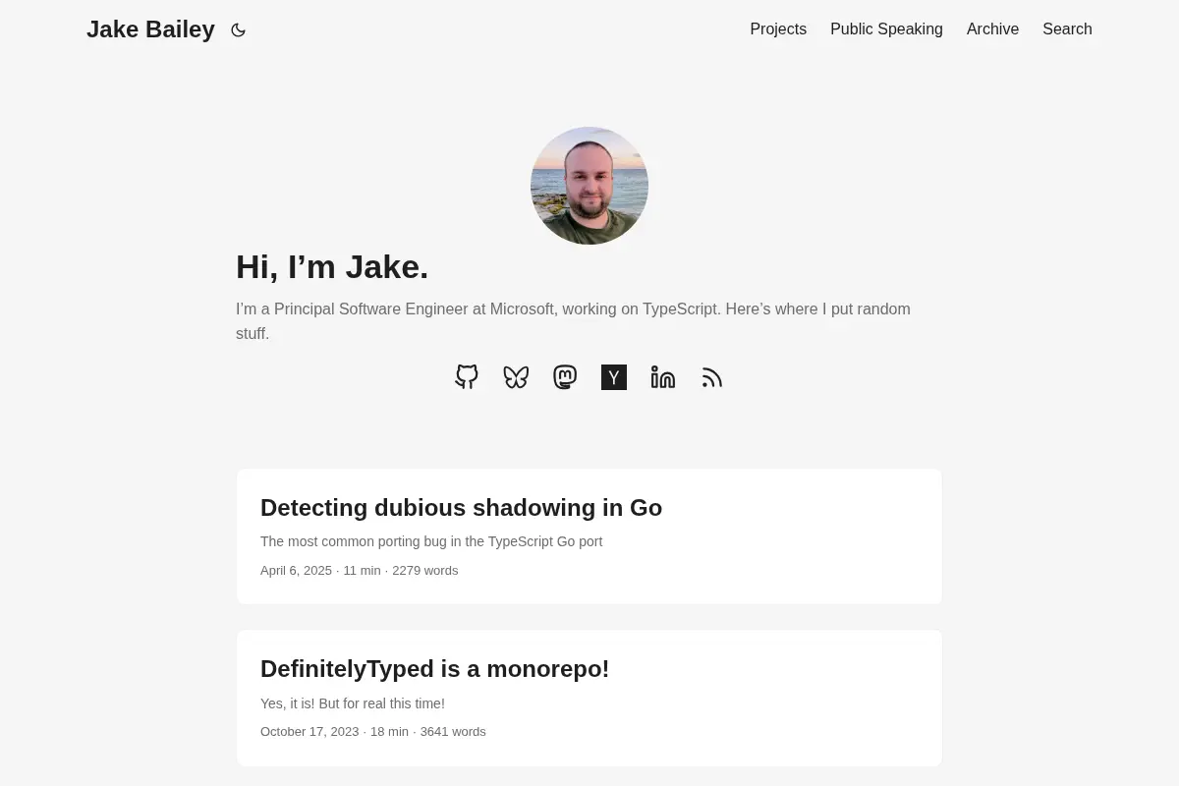
Task: Open the Hacker News Y icon
Action: click(614, 377)
